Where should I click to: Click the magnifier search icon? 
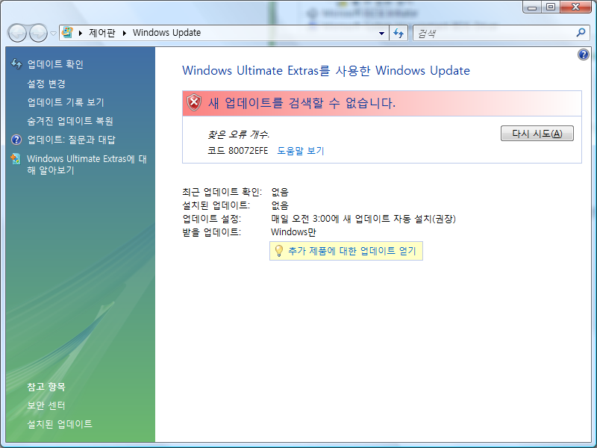tap(581, 33)
